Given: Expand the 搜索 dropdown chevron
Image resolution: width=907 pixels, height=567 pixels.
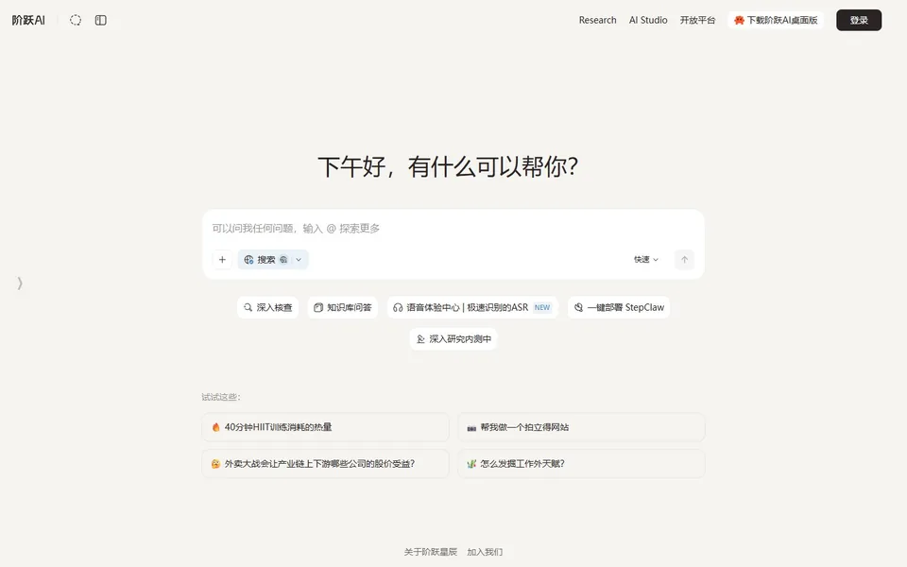Looking at the screenshot, I should pos(299,260).
